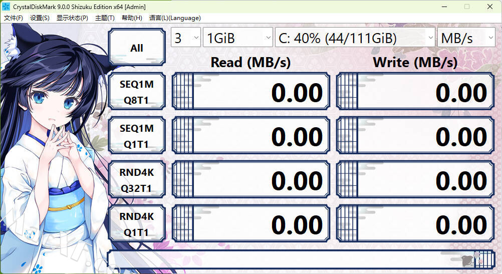Click the SEQ1M Q8T1 write result 0.00
The height and width of the screenshot is (274, 502).
coord(415,92)
